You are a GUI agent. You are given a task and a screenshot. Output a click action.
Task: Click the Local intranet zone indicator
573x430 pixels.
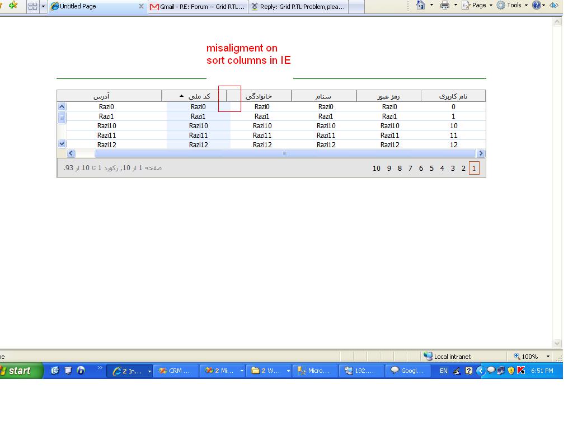pos(447,357)
